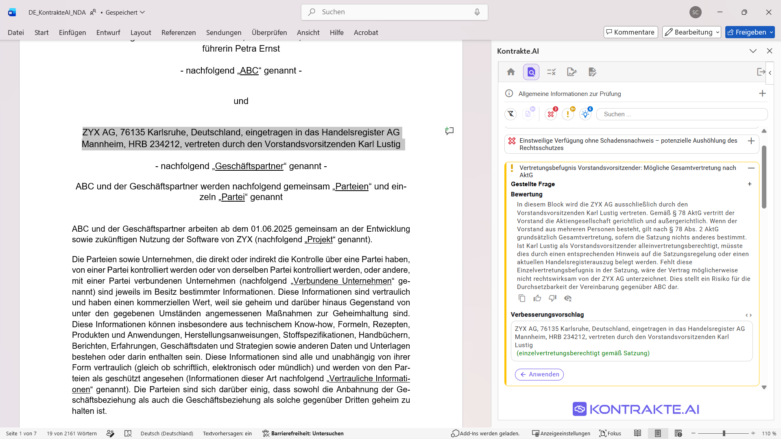The width and height of the screenshot is (781, 439).
Task: Open the Start ribbon tab
Action: point(41,33)
